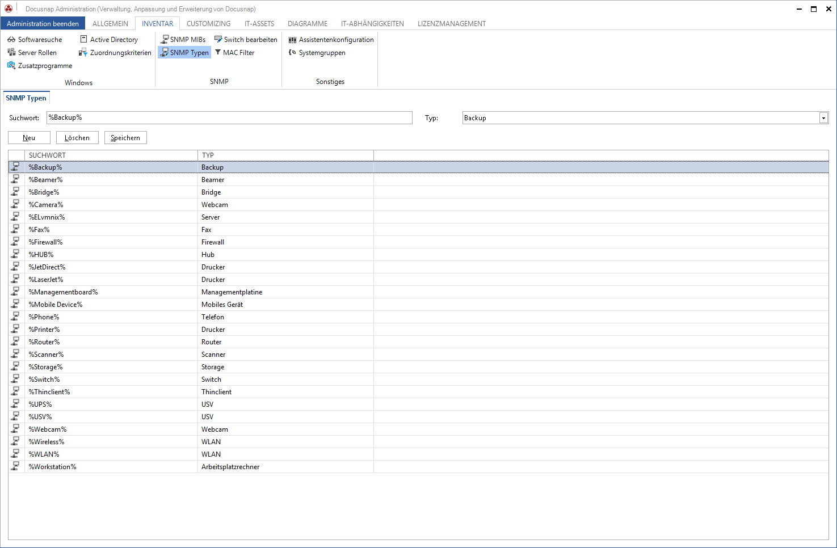837x548 pixels.
Task: Select the %Wireless% row
Action: pyautogui.click(x=418, y=442)
